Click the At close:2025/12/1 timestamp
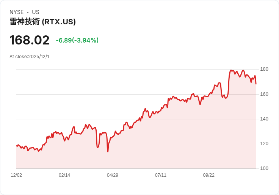Screen dimensions: 279x195 [x=29, y=57]
